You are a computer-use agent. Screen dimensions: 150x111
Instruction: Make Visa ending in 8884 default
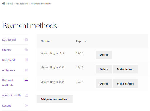coord(125,84)
